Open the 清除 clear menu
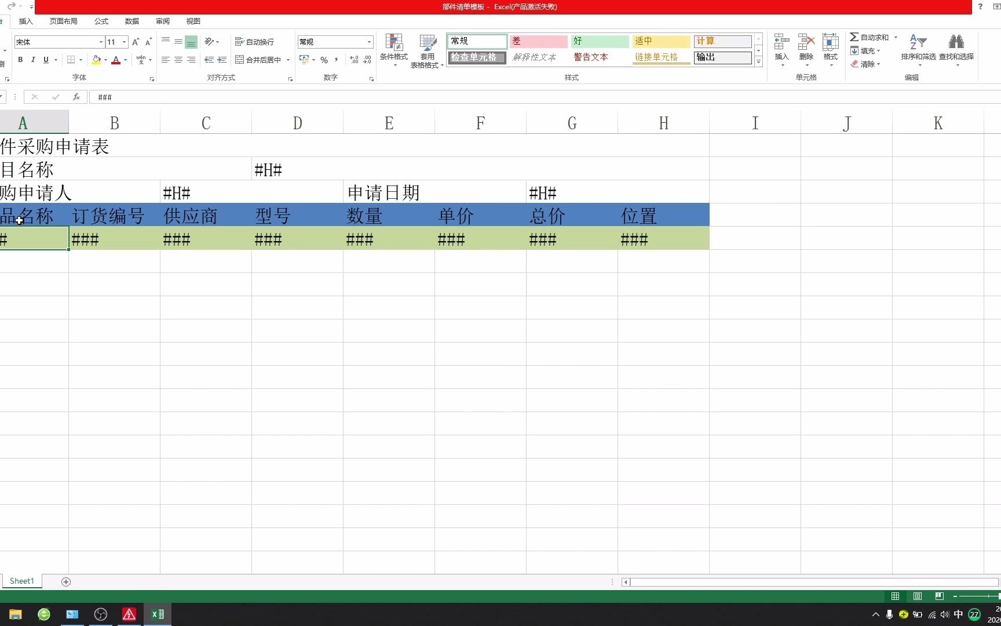Image resolution: width=1001 pixels, height=626 pixels. pos(865,64)
